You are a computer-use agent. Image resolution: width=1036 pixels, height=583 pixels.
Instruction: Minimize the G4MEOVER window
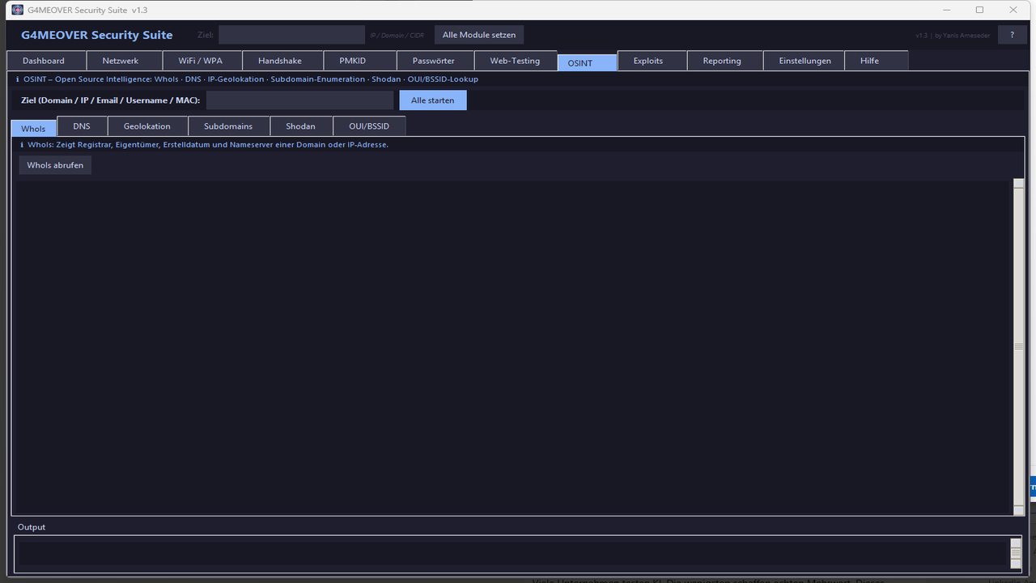[945, 10]
